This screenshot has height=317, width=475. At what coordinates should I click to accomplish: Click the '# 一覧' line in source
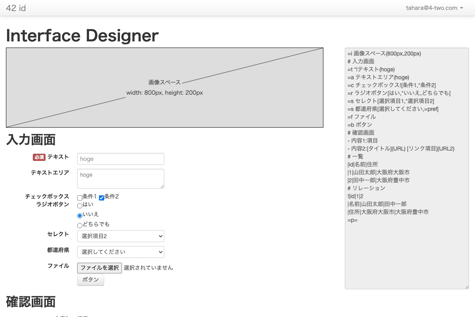[355, 157]
